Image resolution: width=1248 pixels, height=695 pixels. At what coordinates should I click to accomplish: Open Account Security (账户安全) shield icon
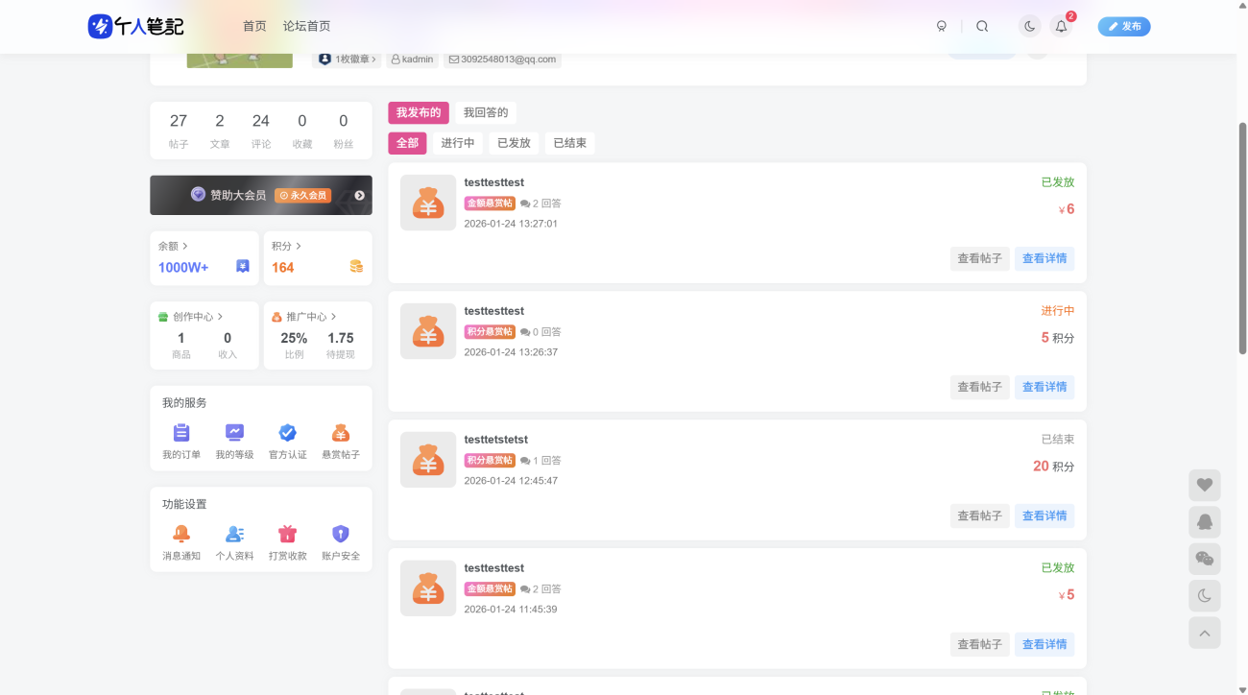click(x=340, y=535)
